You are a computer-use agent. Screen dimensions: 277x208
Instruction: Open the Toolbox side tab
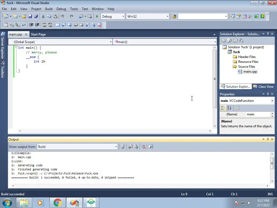[x=2, y=70]
